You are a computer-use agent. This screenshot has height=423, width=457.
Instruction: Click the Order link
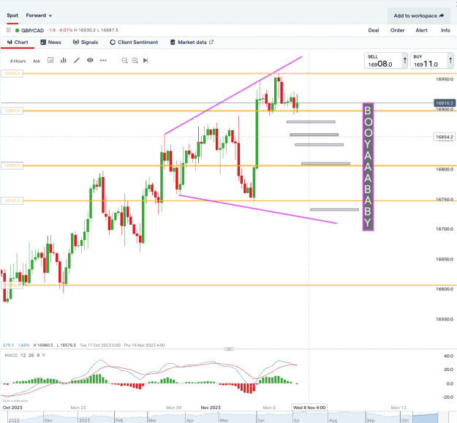click(x=397, y=30)
